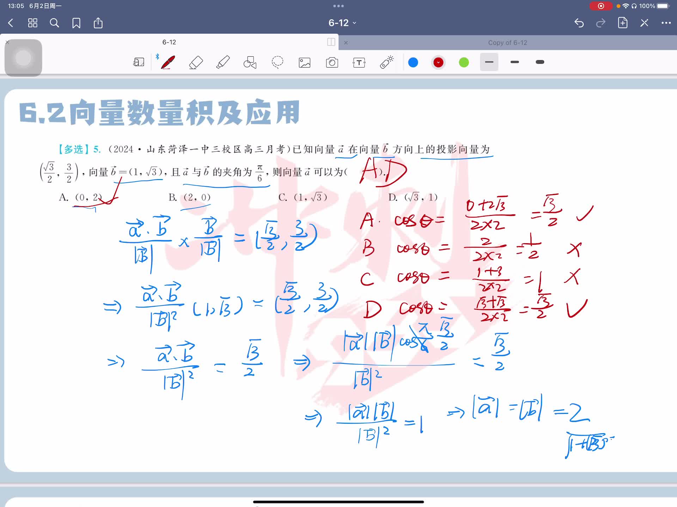Open red color swatch options
Viewport: 677px width, 507px height.
click(x=438, y=63)
